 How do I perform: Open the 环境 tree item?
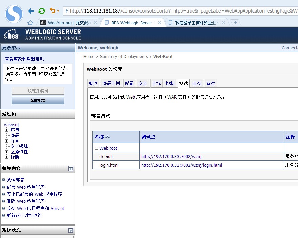(x=15, y=130)
